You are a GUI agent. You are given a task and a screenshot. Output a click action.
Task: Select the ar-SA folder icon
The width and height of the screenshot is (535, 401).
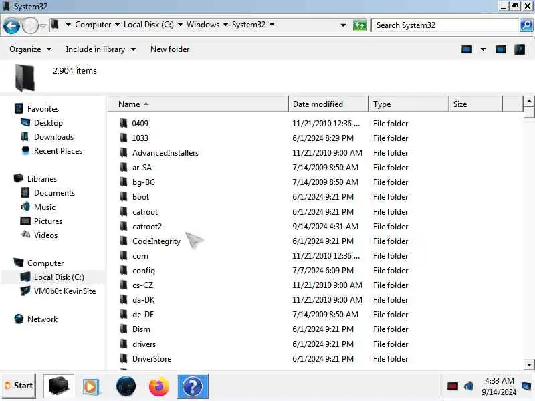point(124,167)
